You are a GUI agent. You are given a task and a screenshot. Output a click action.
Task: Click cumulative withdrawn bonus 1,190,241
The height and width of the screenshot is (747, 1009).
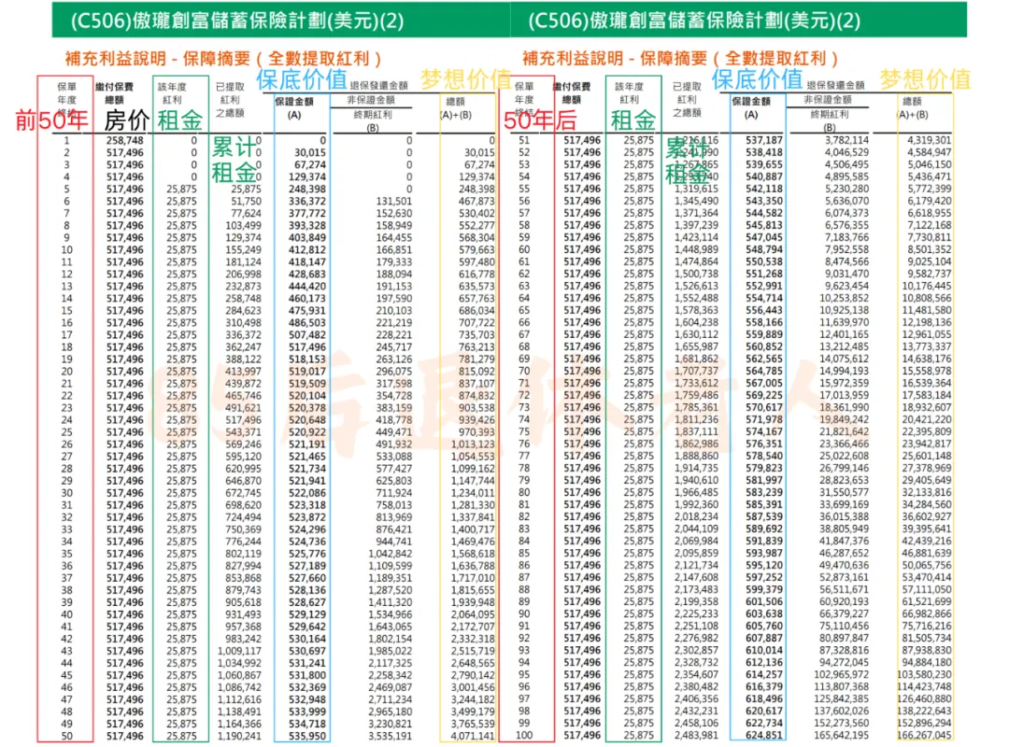pos(239,737)
